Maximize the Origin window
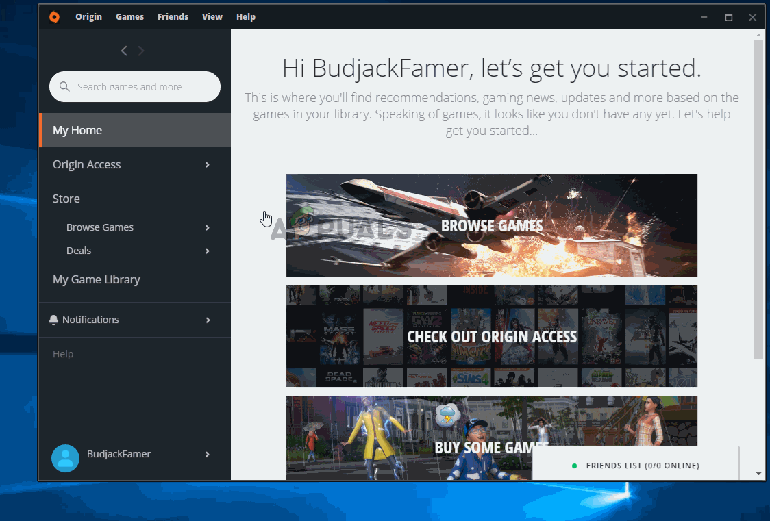The height and width of the screenshot is (521, 770). 729,17
